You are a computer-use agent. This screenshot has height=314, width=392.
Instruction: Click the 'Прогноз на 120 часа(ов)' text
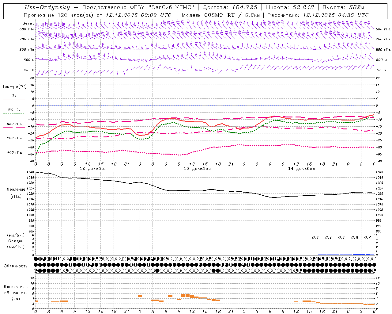[59, 15]
